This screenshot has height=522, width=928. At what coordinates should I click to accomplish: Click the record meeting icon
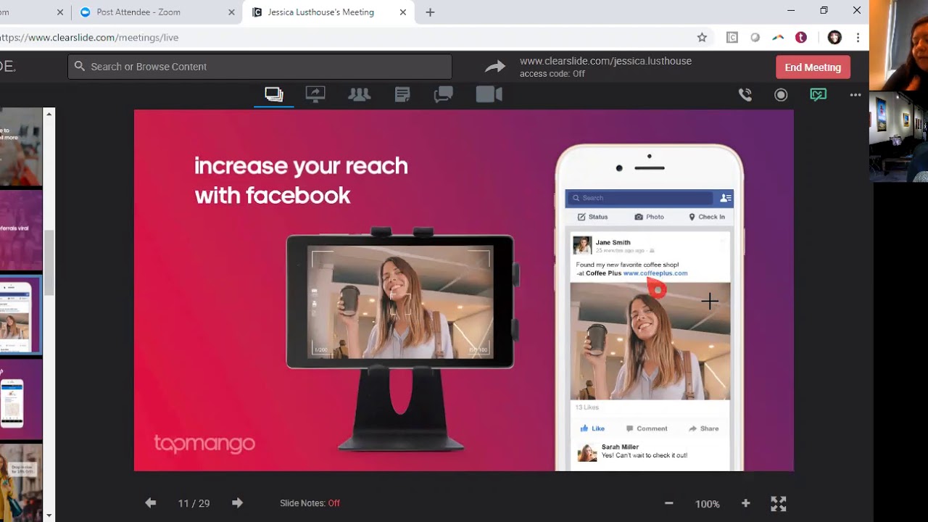pyautogui.click(x=781, y=95)
